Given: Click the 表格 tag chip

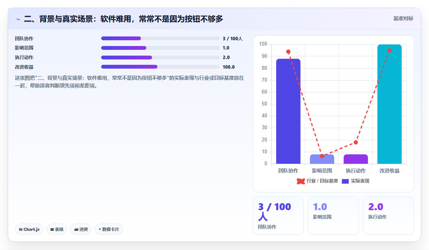Looking at the screenshot, I should tap(57, 229).
